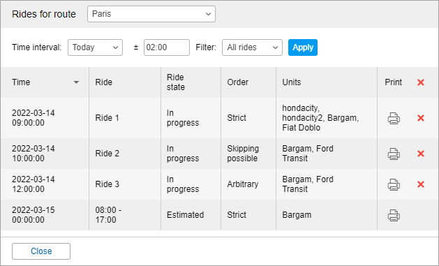Select the Order column header
Viewport: 439px width, 266px height.
point(238,82)
